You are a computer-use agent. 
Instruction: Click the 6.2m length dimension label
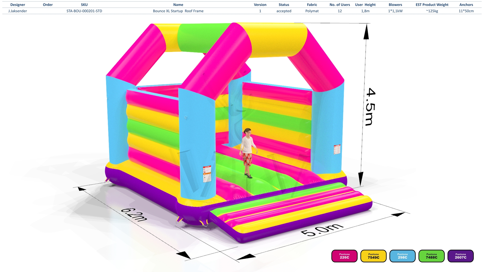pyautogui.click(x=134, y=215)
